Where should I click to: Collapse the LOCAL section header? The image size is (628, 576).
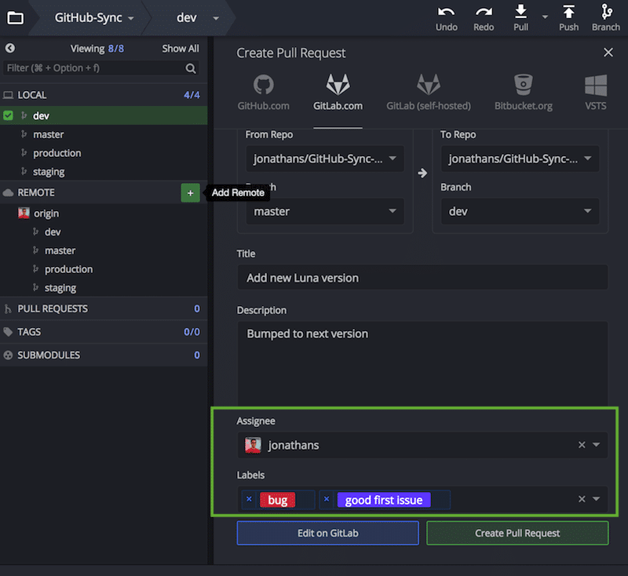pos(104,95)
